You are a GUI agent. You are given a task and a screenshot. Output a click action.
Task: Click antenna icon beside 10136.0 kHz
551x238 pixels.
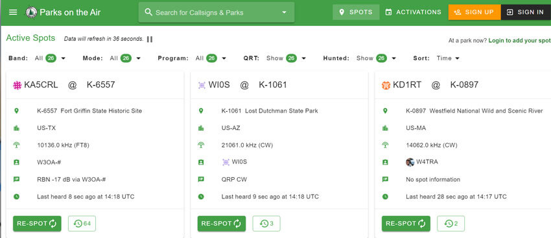point(16,145)
